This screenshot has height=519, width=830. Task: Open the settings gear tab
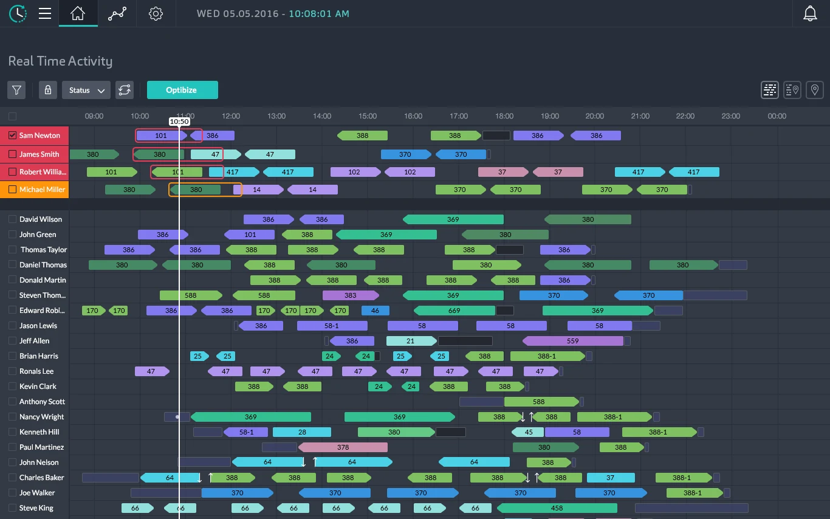pyautogui.click(x=156, y=13)
